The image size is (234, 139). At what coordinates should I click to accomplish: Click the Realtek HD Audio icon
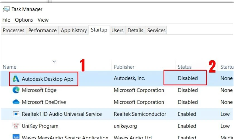(x=16, y=114)
